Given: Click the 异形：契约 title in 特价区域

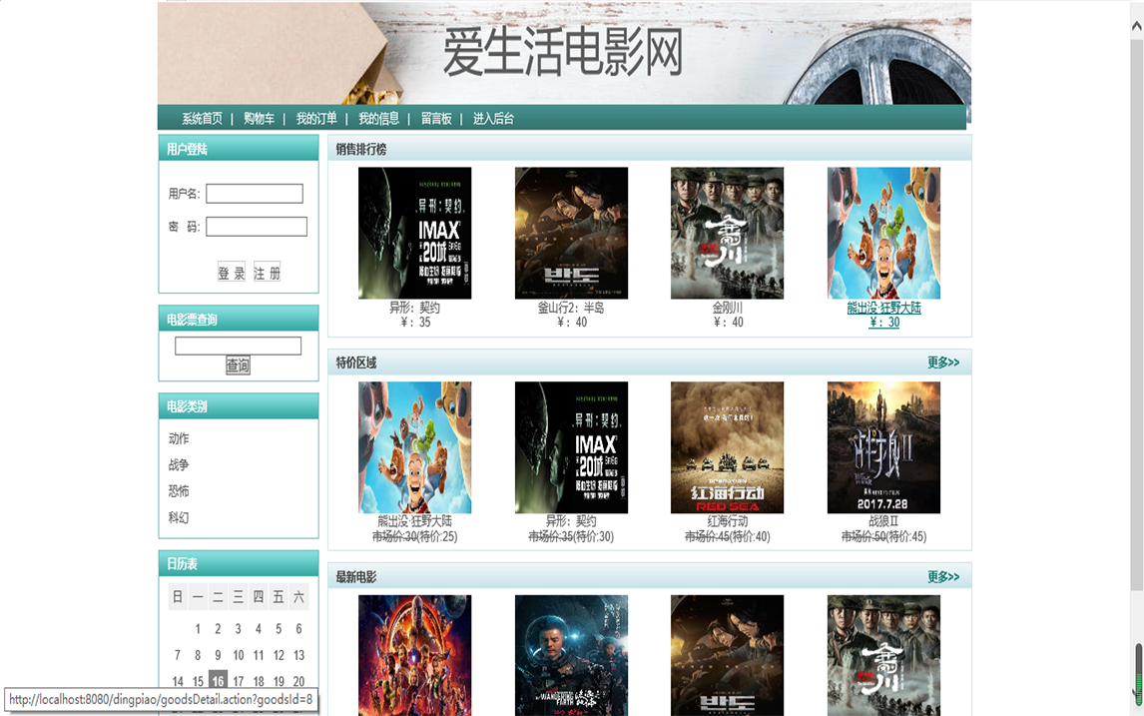Looking at the screenshot, I should click(571, 522).
